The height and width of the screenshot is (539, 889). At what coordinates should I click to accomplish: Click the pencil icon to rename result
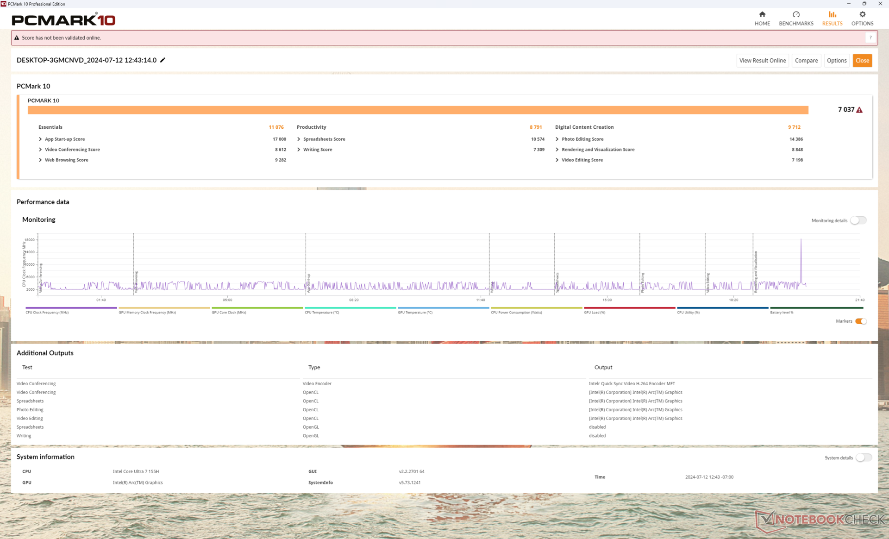pos(163,60)
